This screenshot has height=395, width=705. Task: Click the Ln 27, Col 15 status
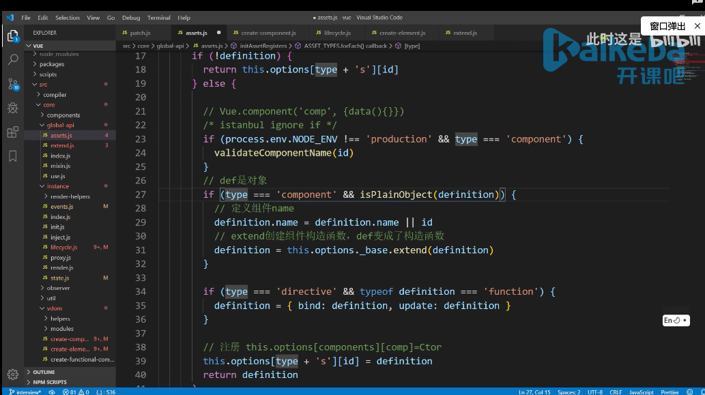[x=534, y=392]
